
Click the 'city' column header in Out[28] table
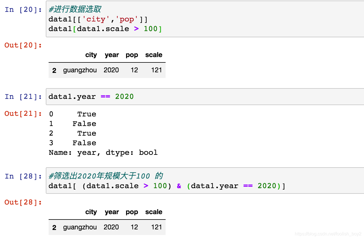(x=91, y=212)
